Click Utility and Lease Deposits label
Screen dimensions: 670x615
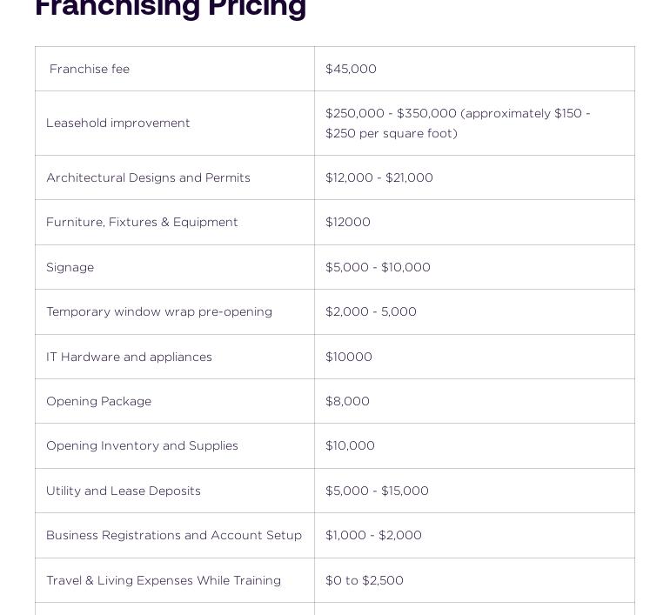tap(124, 491)
